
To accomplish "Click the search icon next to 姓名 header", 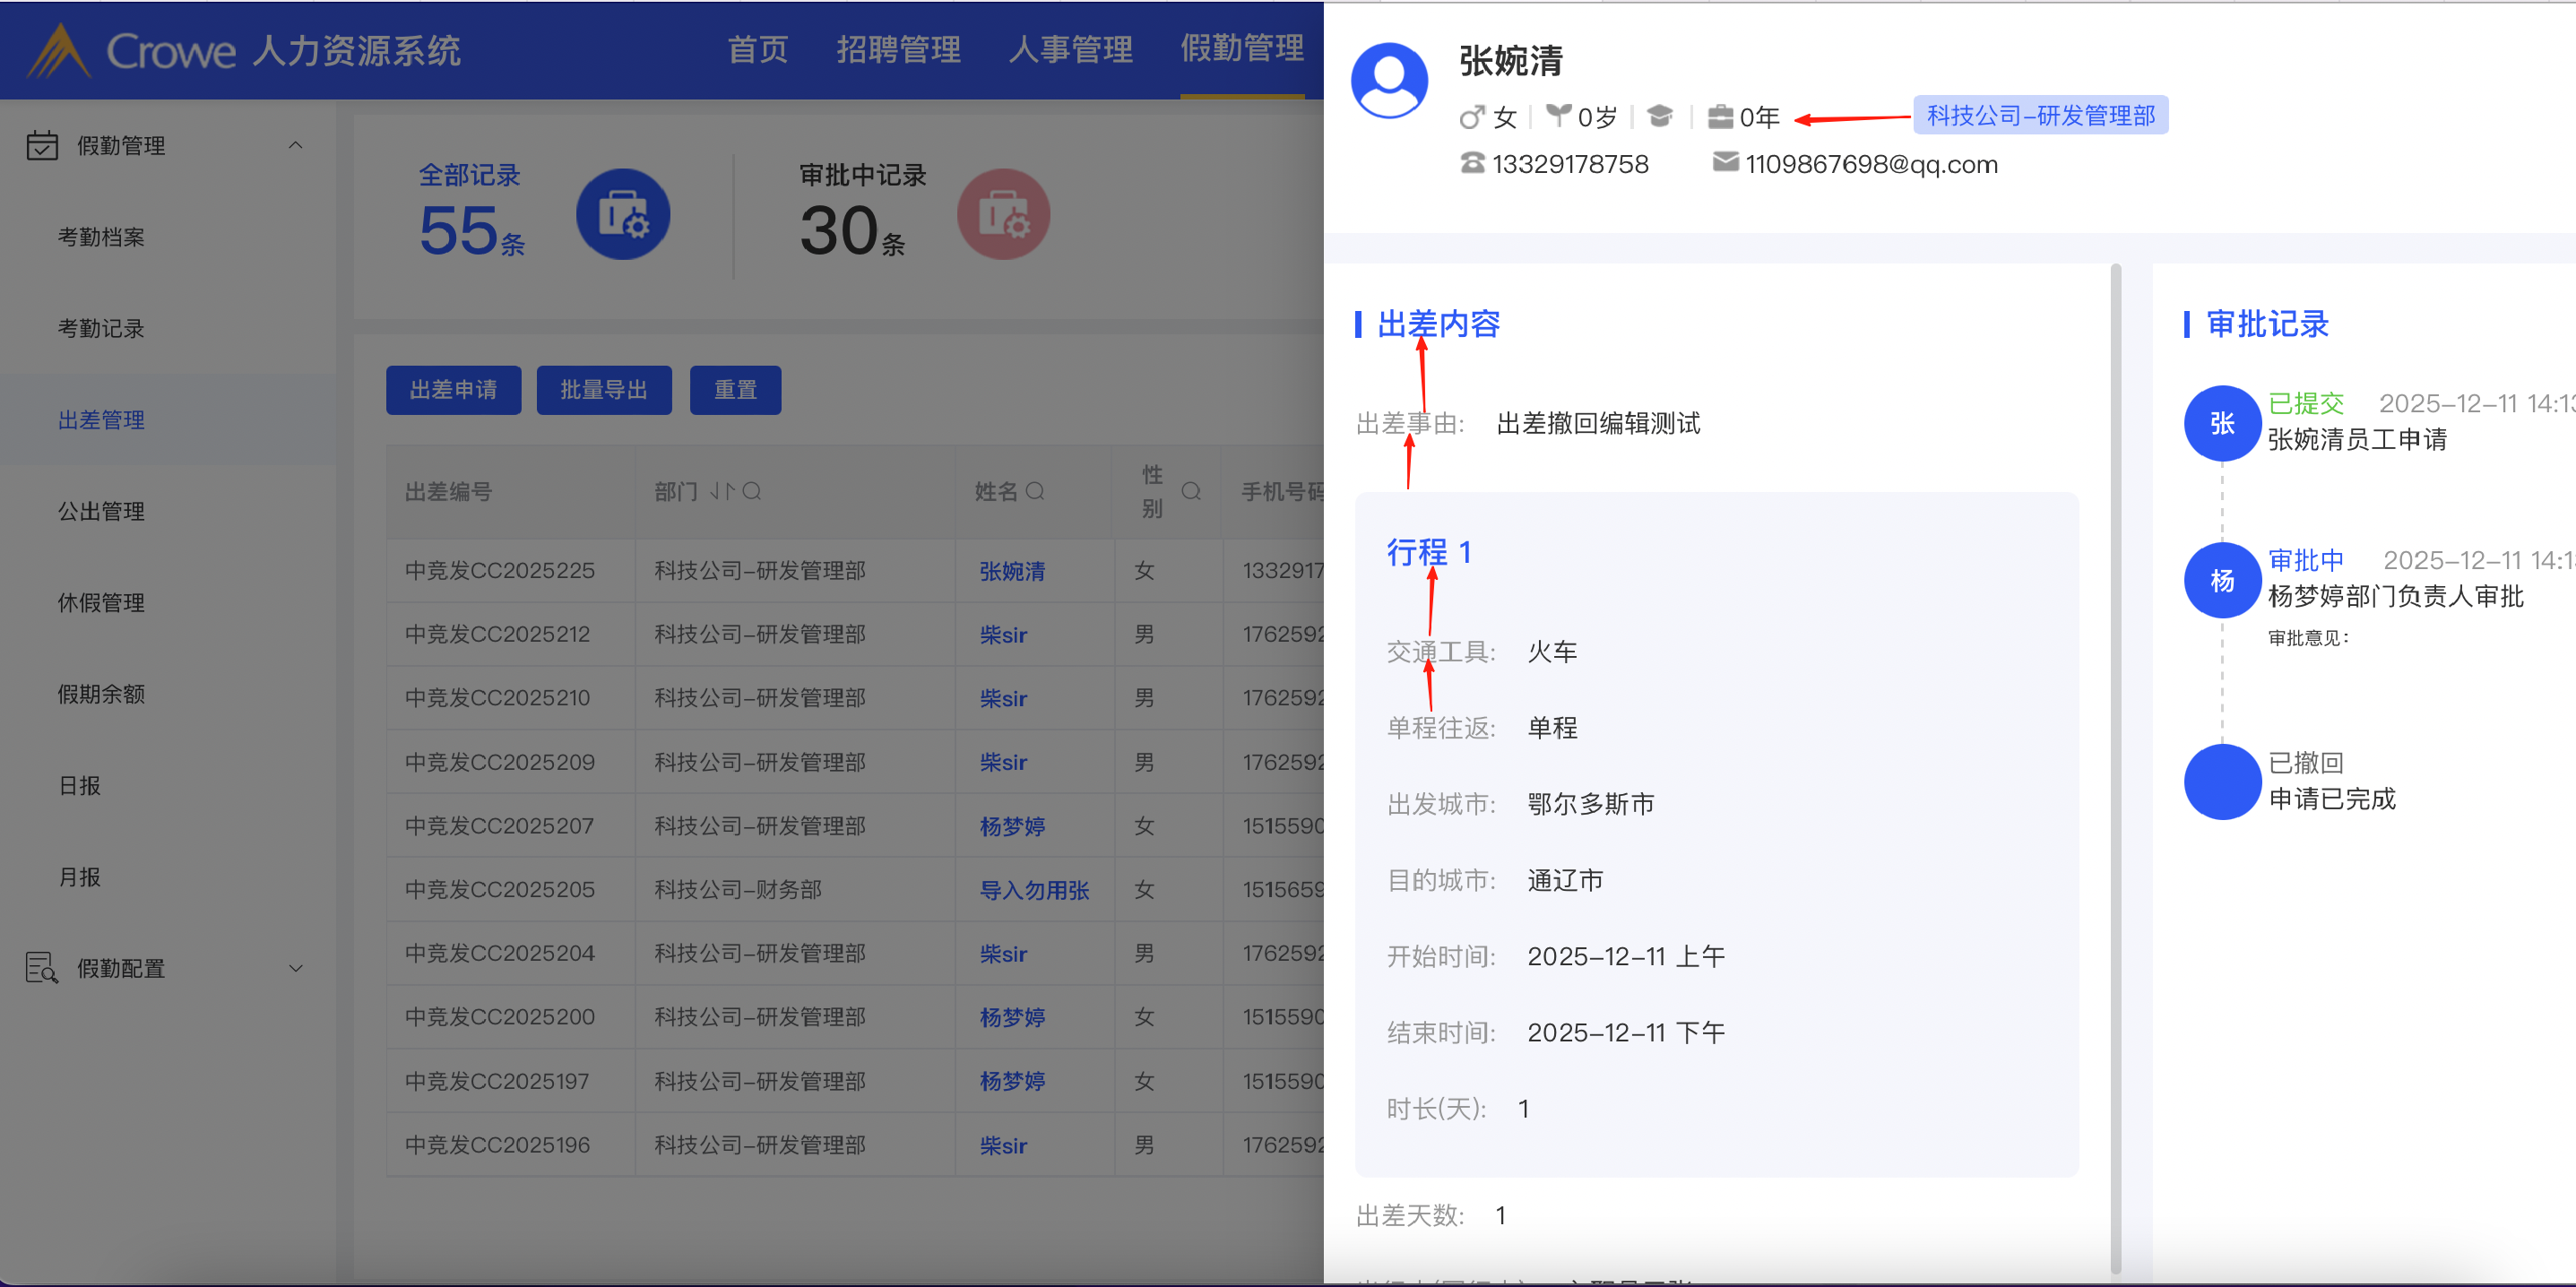I will pos(1035,491).
